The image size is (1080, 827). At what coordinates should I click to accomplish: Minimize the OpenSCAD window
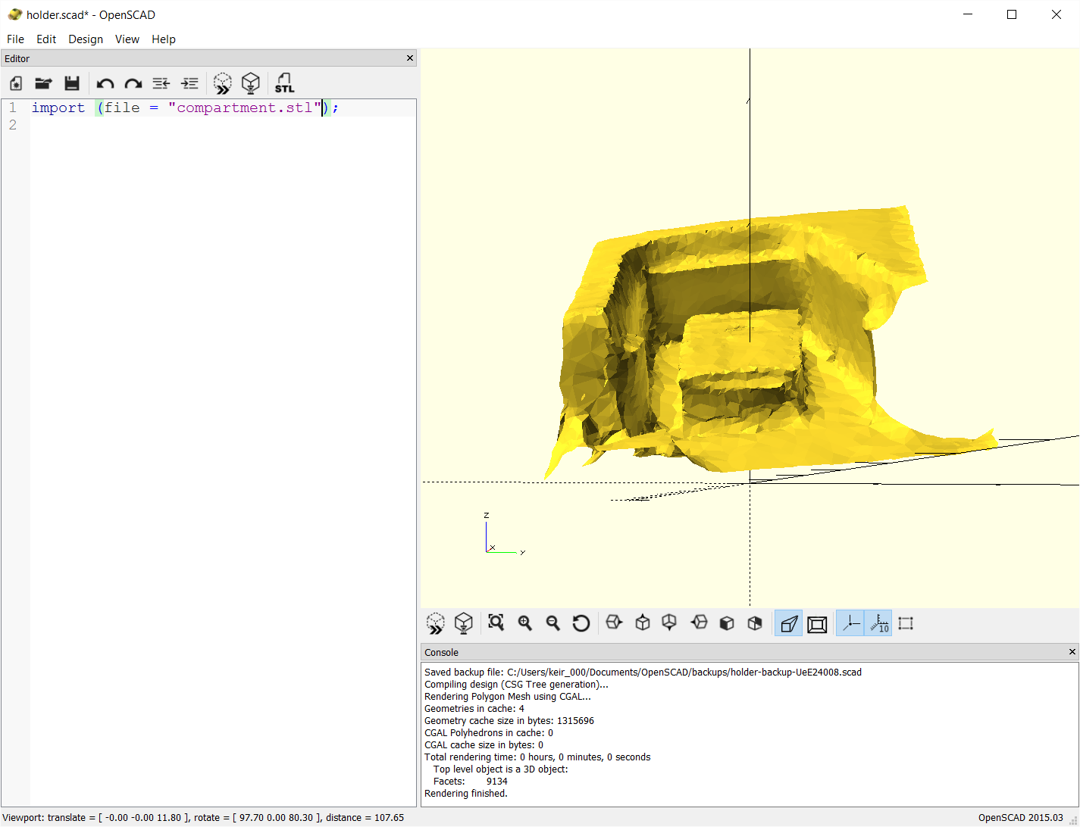(968, 14)
